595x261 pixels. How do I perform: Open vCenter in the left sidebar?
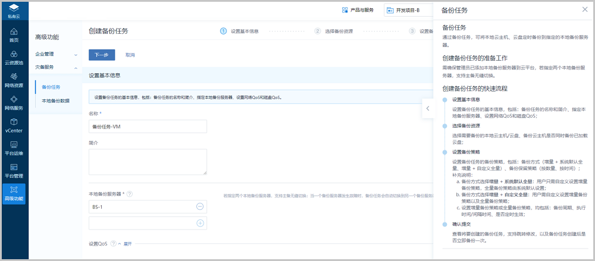(14, 125)
